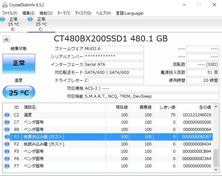Click the blue status orb for E: drive

click(x=2, y=19)
